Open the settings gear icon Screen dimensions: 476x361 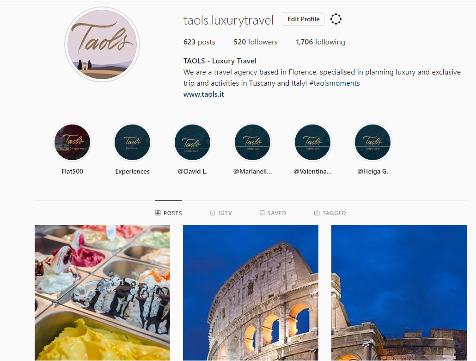pos(336,19)
